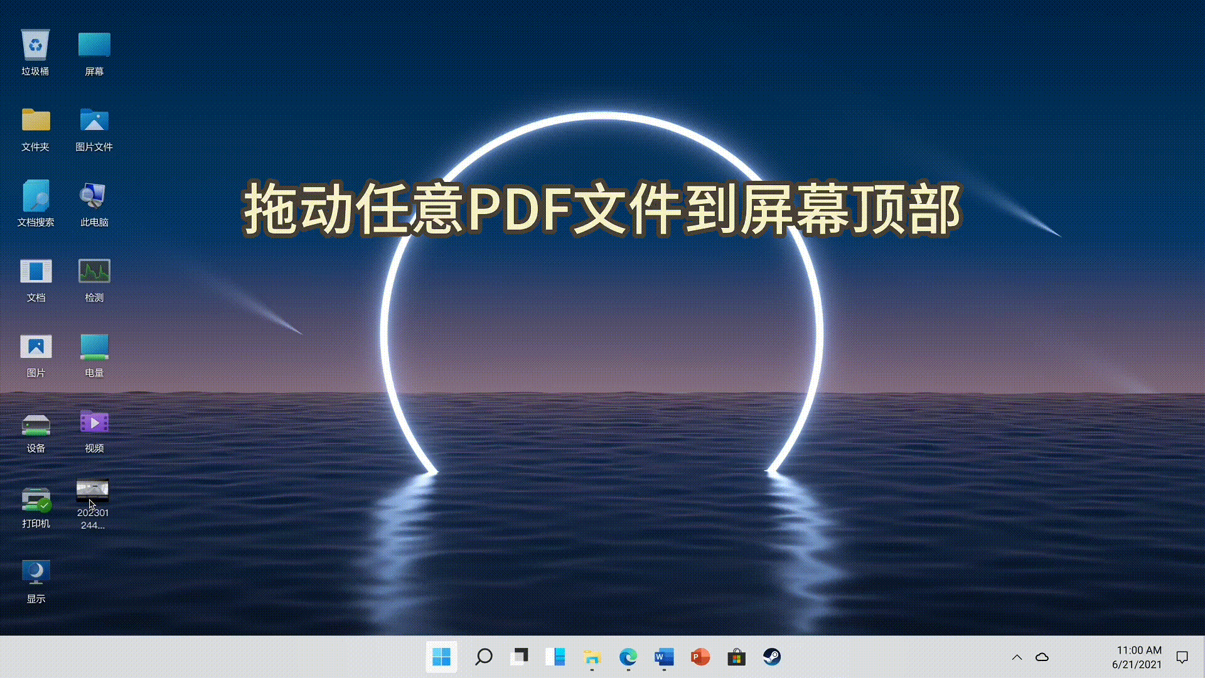The width and height of the screenshot is (1205, 678).
Task: Open Microsoft Store from taskbar
Action: 736,657
